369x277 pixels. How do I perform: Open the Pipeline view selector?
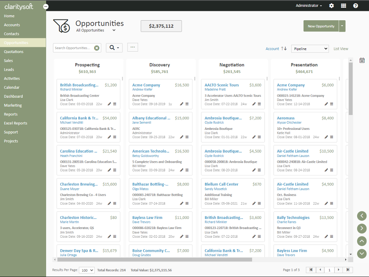(x=310, y=49)
